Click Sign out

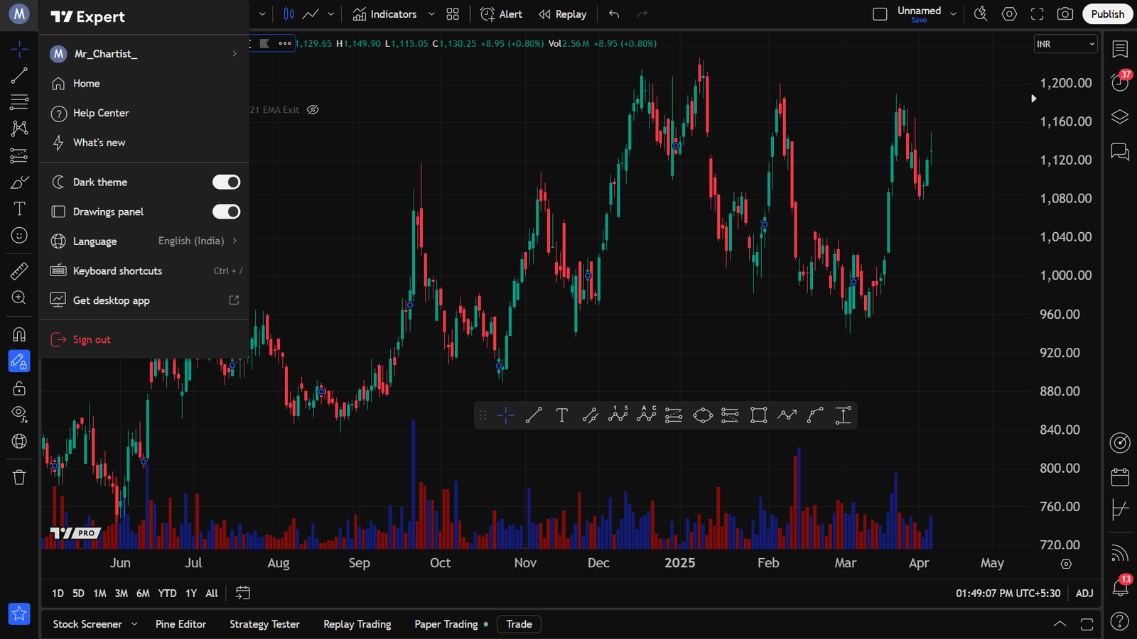coord(144,340)
